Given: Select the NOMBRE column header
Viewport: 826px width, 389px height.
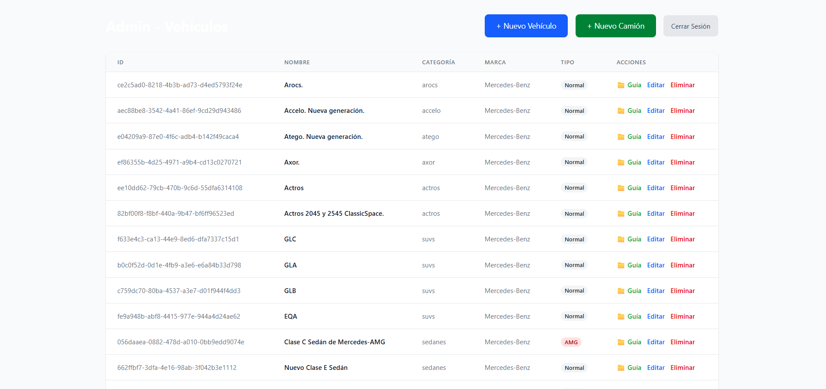Looking at the screenshot, I should [x=297, y=63].
